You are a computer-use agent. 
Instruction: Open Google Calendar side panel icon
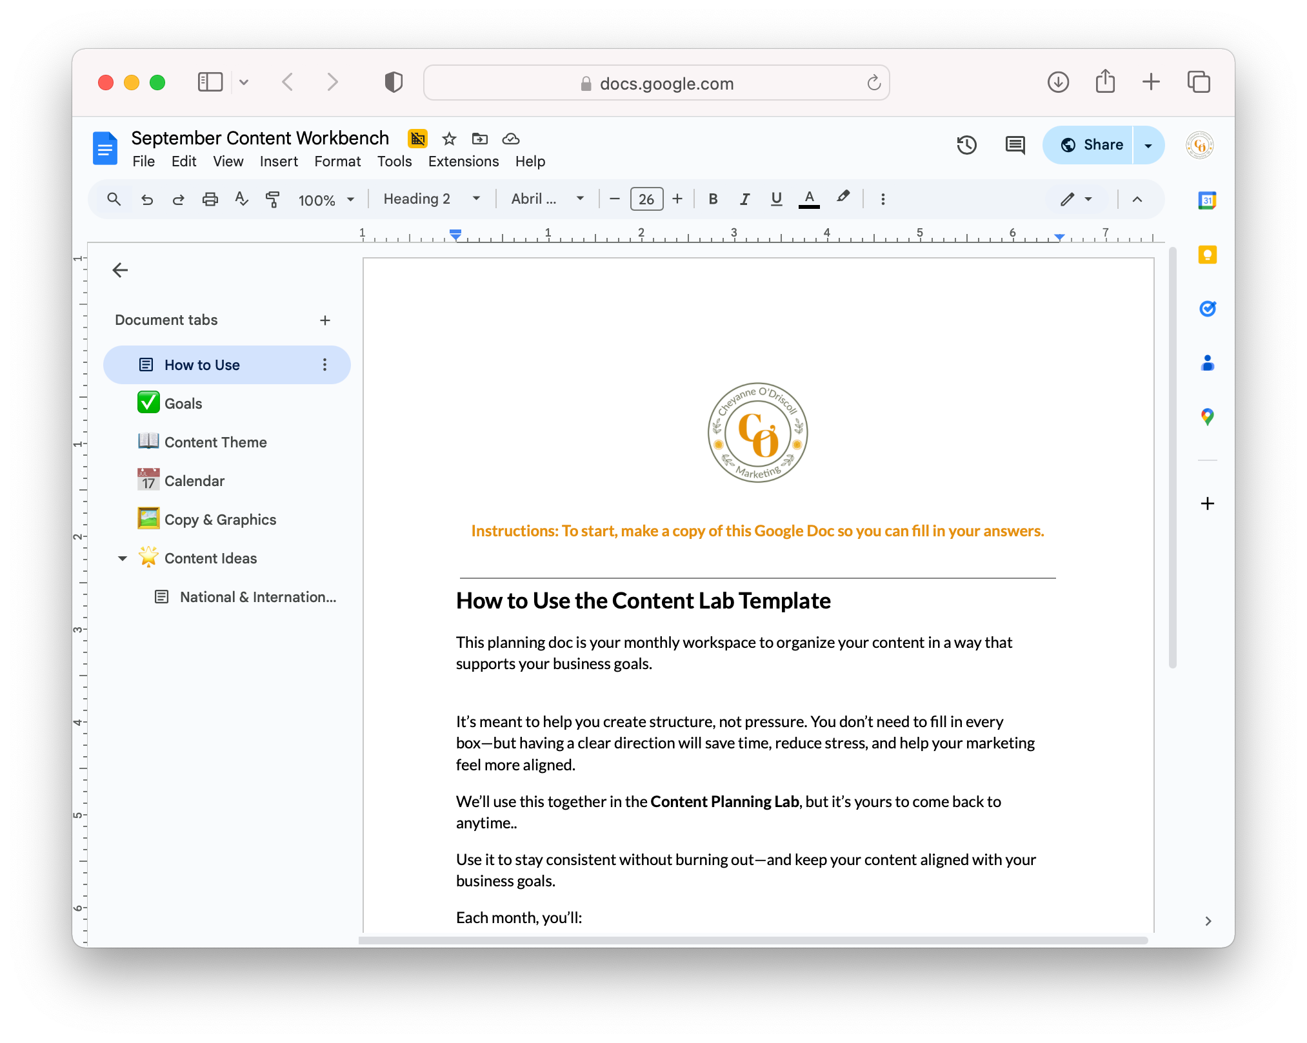point(1207,200)
